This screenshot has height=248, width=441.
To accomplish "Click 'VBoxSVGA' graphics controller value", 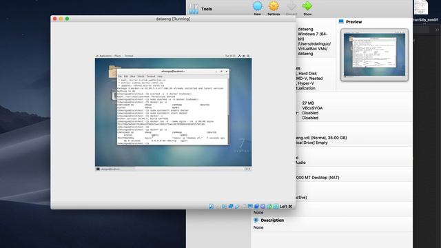I will 312,108.
